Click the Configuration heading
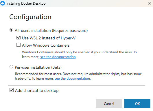 point(30,17)
